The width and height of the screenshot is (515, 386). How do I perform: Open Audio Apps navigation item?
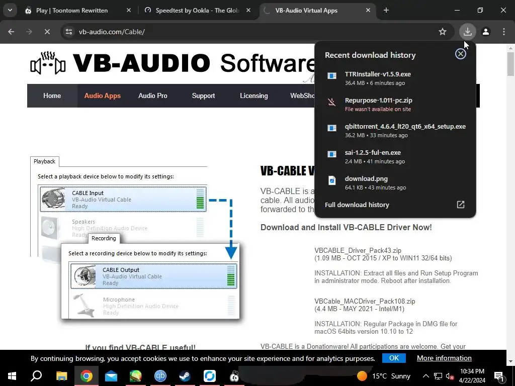pos(103,96)
